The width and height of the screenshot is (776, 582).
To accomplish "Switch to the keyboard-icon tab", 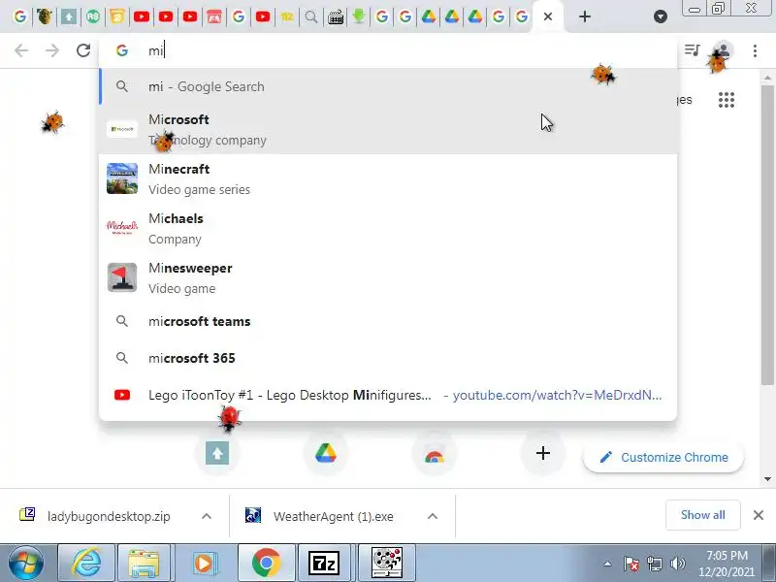I will tap(336, 16).
